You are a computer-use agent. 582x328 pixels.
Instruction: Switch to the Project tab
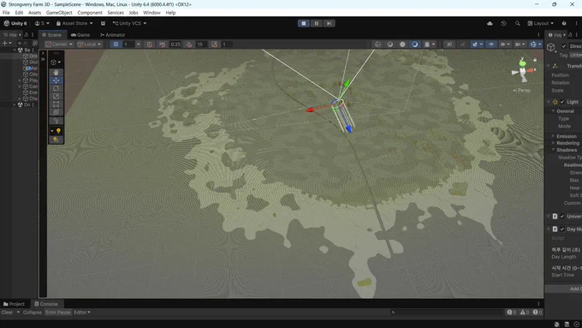[x=14, y=304]
